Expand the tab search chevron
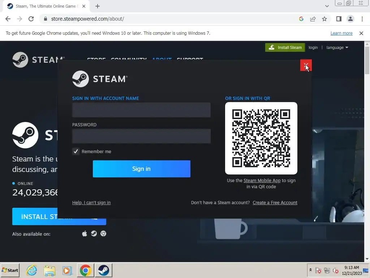The width and height of the screenshot is (370, 278). coord(327,6)
